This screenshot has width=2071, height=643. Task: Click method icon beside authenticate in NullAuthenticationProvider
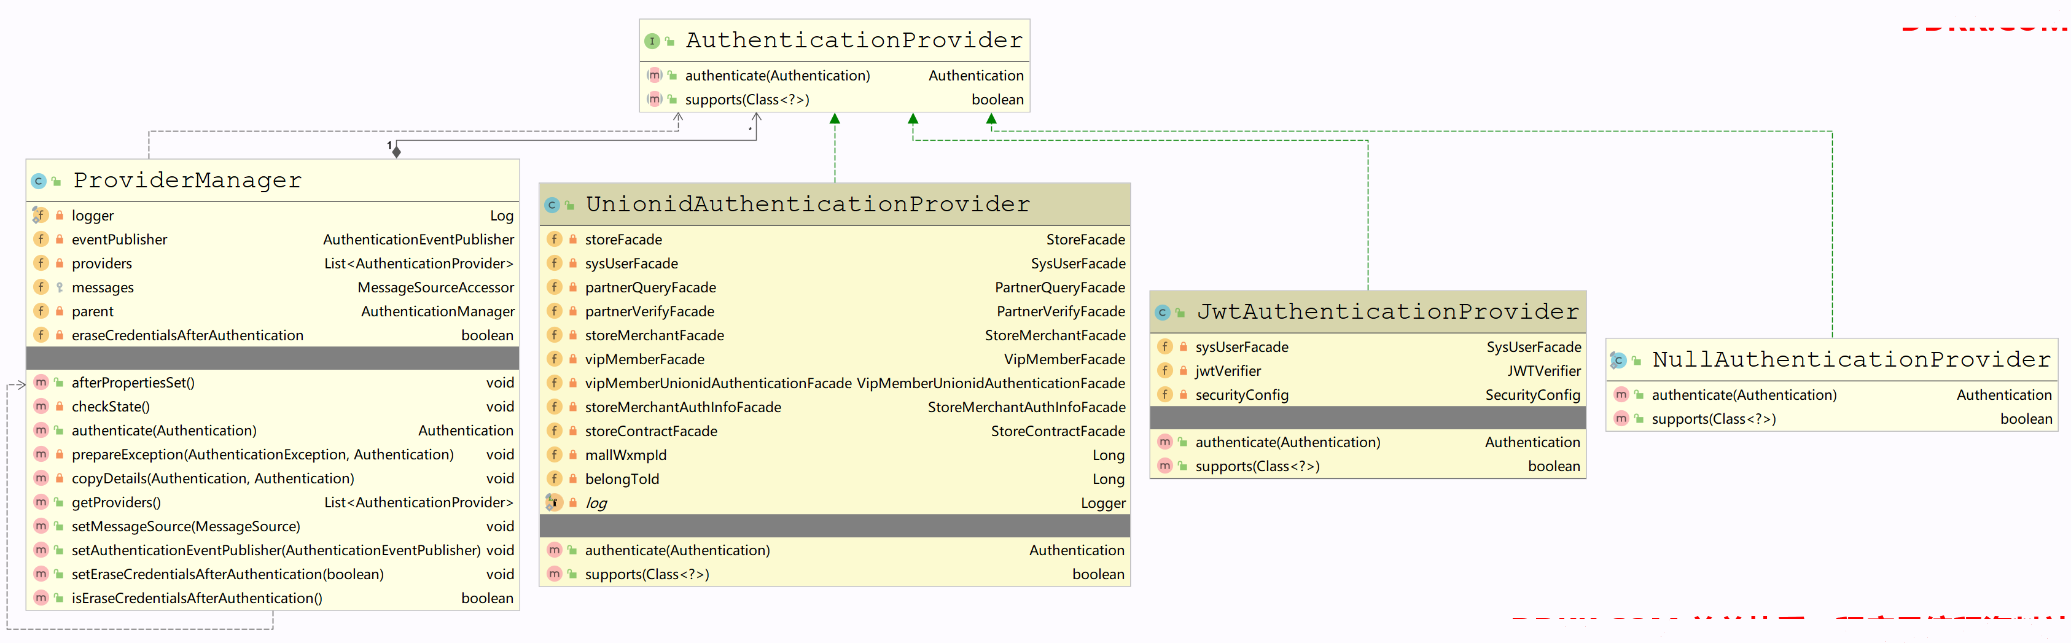tap(1621, 396)
